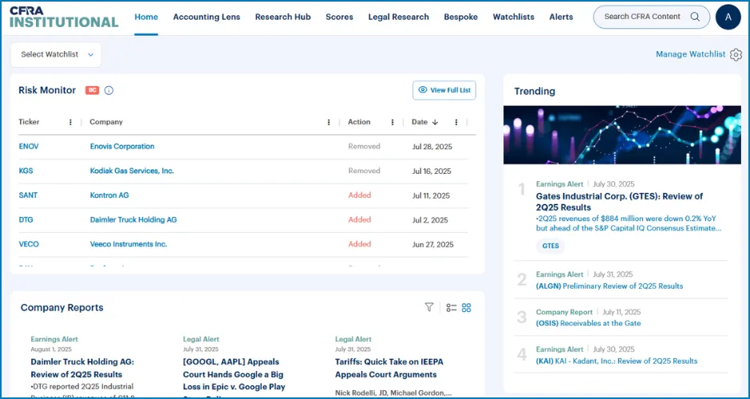The image size is (750, 399).
Task: Go to the Home tab
Action: (146, 17)
